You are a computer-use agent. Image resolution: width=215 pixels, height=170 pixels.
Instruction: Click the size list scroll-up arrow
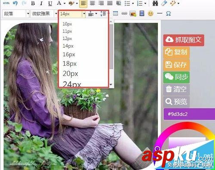pos(111,21)
